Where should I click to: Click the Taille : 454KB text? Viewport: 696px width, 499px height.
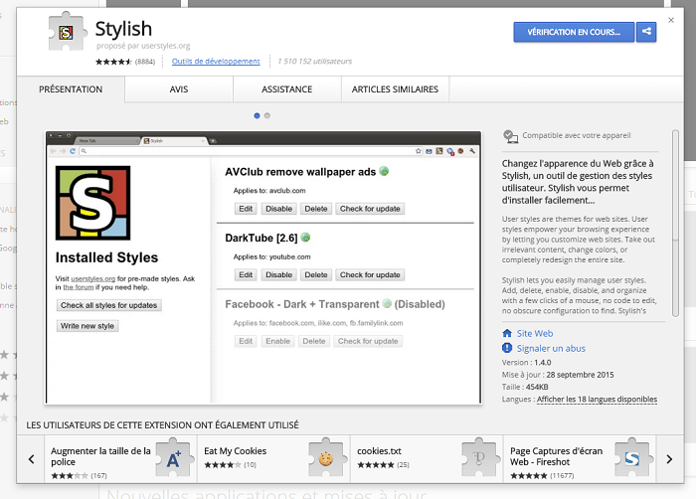525,387
